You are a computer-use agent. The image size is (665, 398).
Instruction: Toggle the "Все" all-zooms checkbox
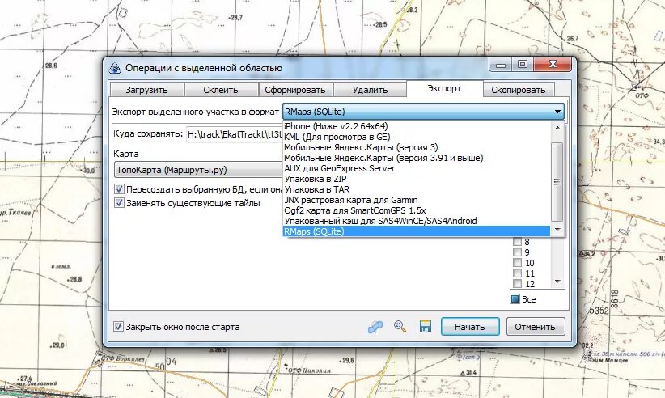[515, 299]
